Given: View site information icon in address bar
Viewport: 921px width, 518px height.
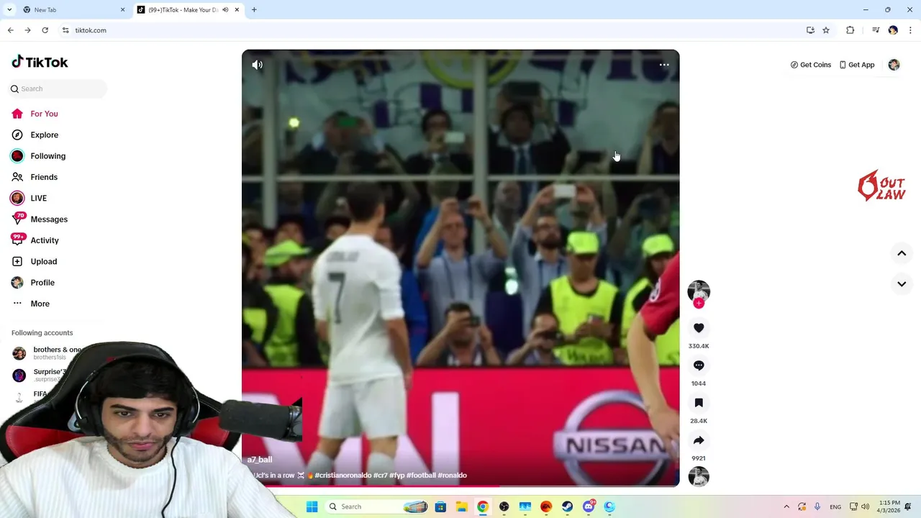Looking at the screenshot, I should [x=65, y=30].
